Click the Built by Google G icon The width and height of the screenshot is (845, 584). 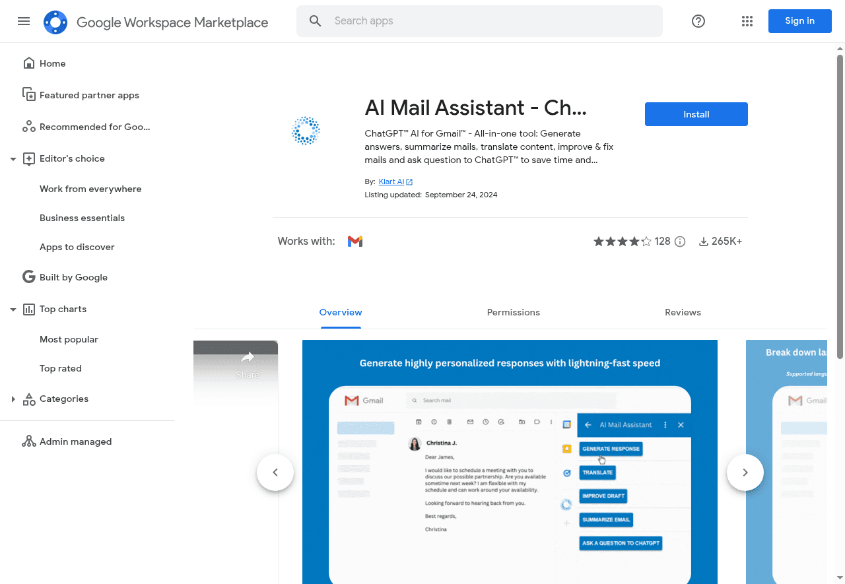pos(28,276)
